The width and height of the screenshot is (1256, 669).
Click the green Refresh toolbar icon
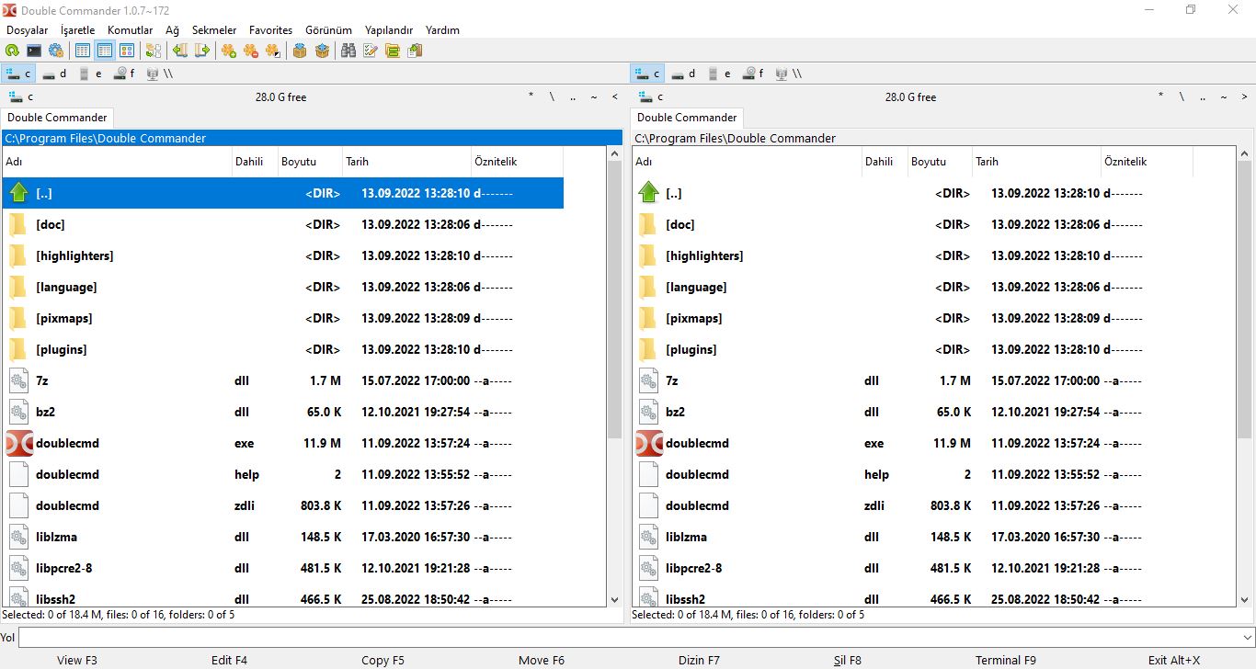click(x=12, y=51)
